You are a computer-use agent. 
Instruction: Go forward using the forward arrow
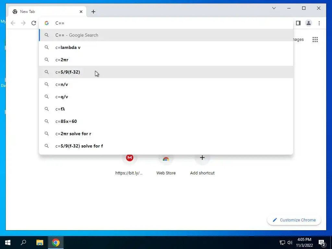23,23
